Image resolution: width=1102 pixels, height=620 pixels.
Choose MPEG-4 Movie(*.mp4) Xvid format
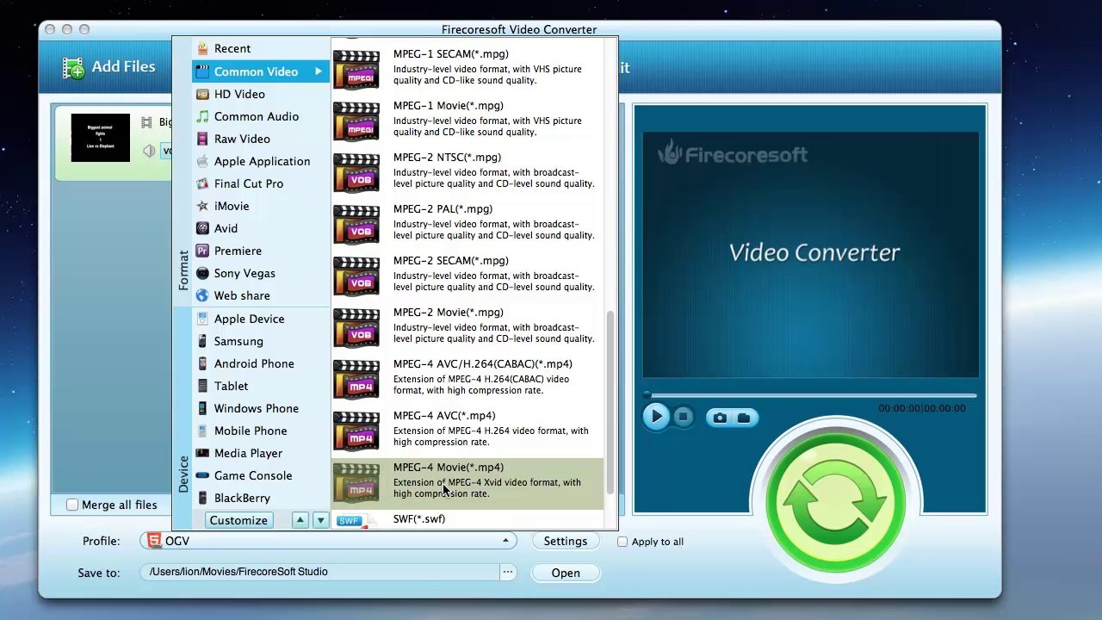click(x=467, y=483)
